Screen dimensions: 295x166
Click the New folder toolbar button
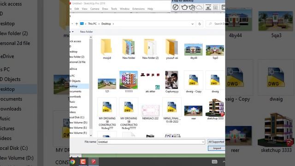pyautogui.click(x=86, y=32)
